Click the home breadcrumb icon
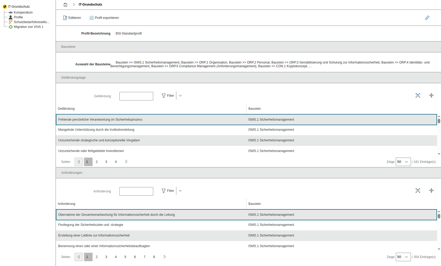This screenshot has height=266, width=441. coord(65,5)
